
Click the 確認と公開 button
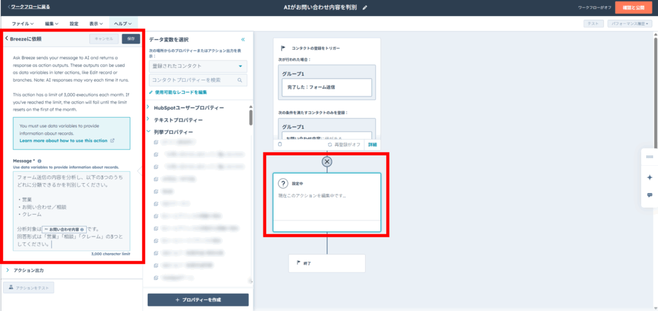633,8
